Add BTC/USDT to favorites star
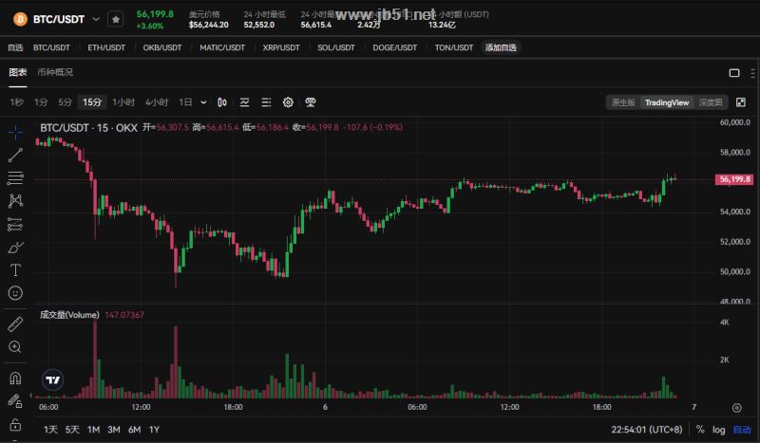Viewport: 760px width, 443px height. click(x=115, y=19)
